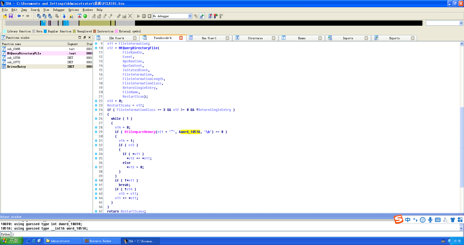Close the Functions window panel
Viewport: 464px width, 245px height.
point(89,38)
